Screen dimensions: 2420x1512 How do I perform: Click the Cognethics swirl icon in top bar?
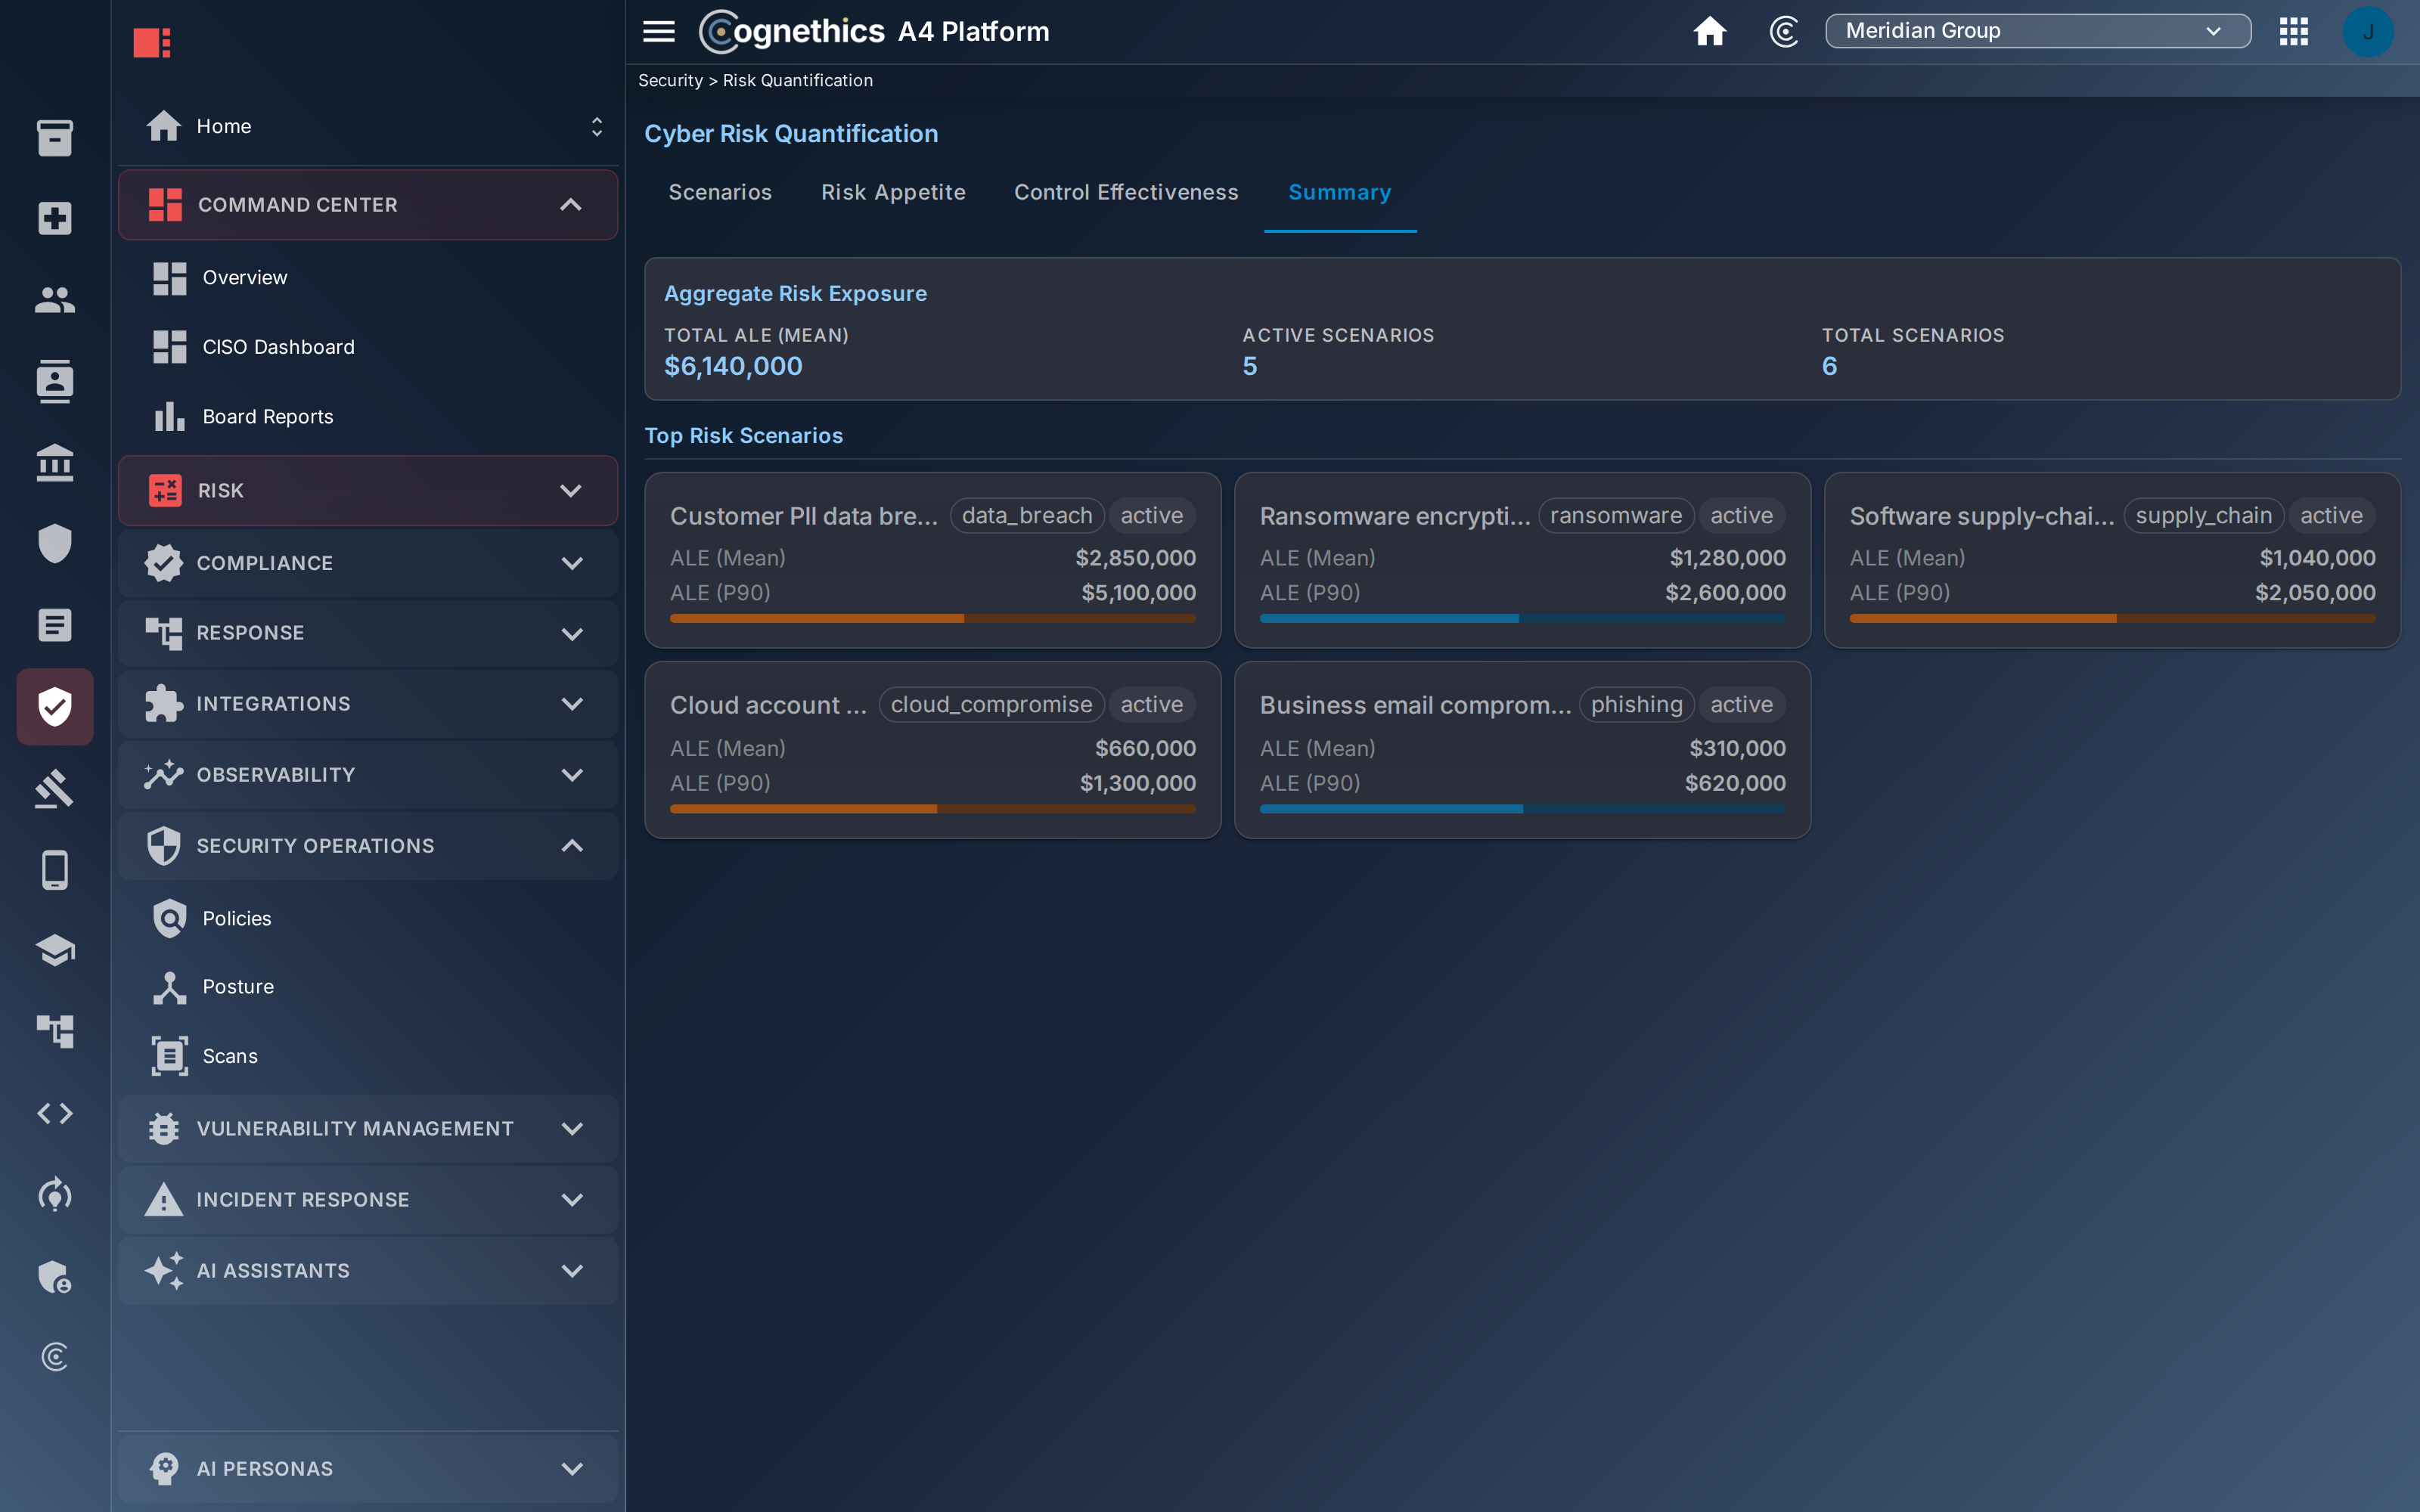tap(1784, 32)
